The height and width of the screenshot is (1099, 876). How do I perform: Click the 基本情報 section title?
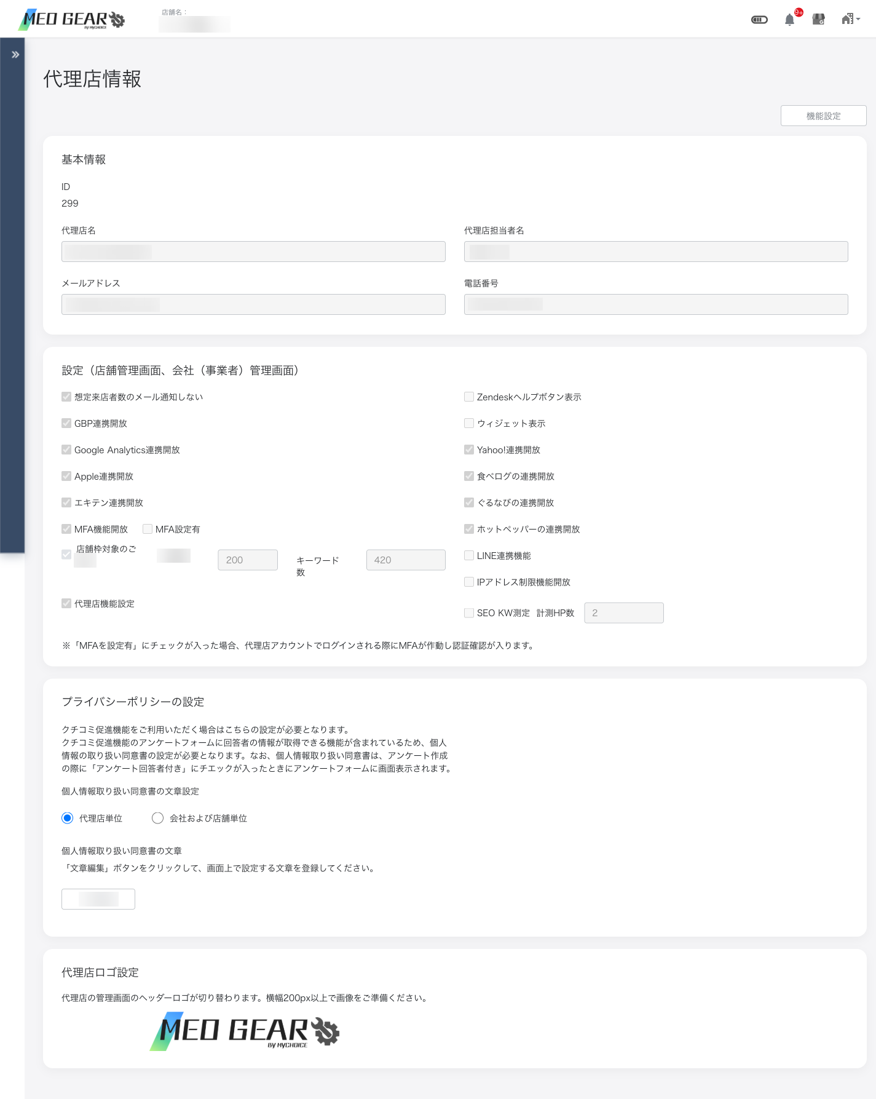click(x=84, y=159)
